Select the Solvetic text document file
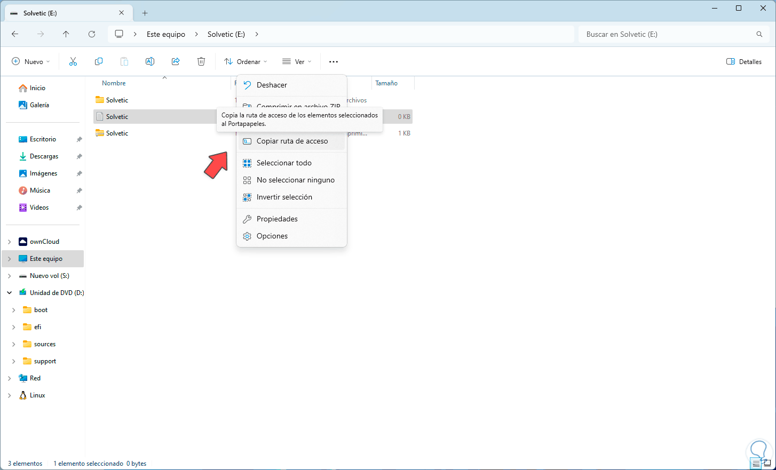 tap(117, 117)
